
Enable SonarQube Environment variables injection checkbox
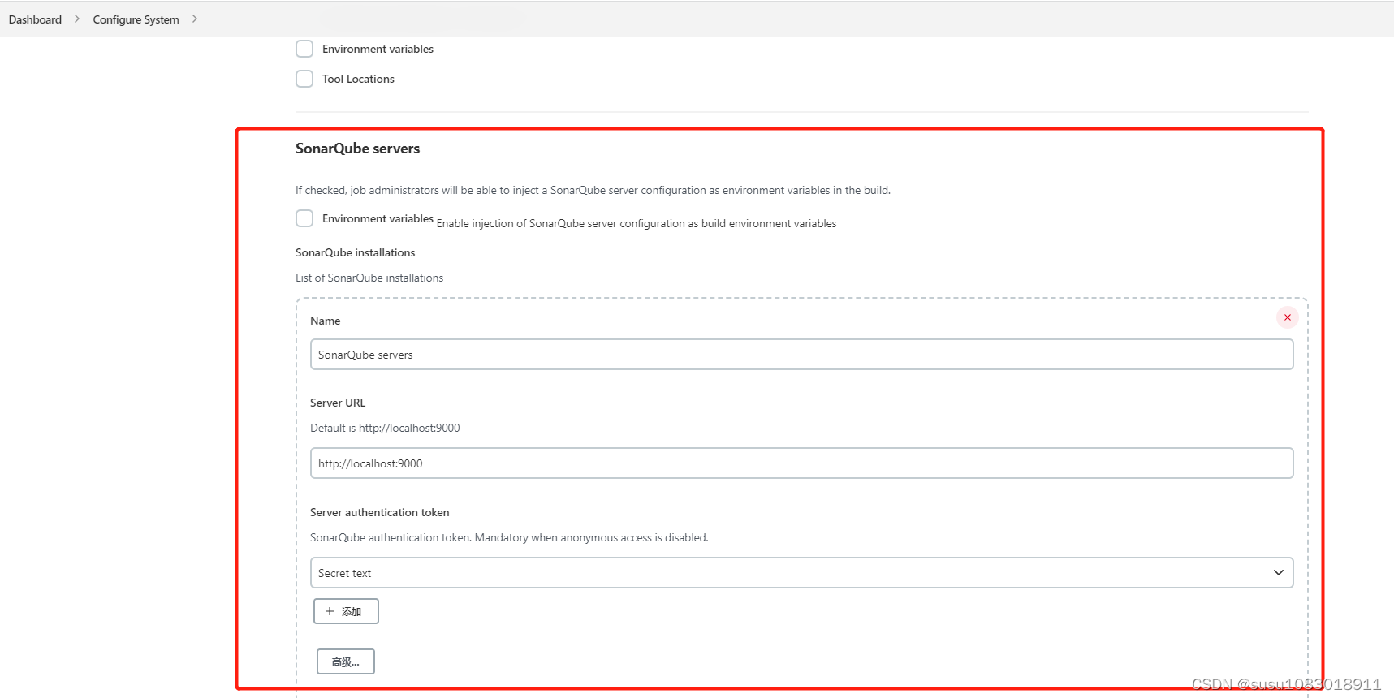[304, 218]
